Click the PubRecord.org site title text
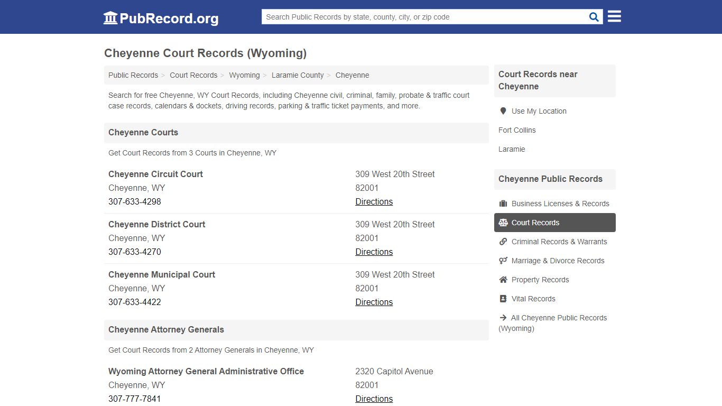The width and height of the screenshot is (722, 406). 169,19
